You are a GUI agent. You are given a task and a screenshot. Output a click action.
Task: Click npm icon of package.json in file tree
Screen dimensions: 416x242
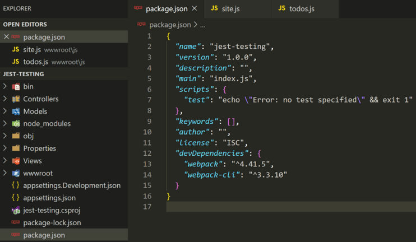[15, 235]
